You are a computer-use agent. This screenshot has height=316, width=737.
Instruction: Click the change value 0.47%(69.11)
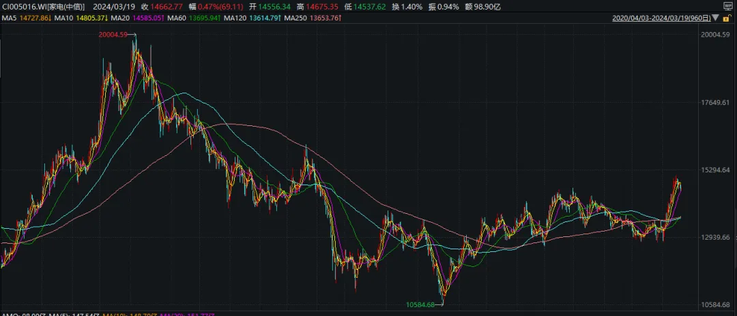220,7
